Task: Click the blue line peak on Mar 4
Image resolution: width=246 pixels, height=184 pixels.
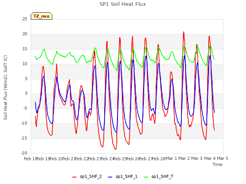Action: pyautogui.click(x=210, y=56)
